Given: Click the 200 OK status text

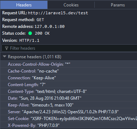Looking at the screenshot, I should pyautogui.click(x=42, y=33).
